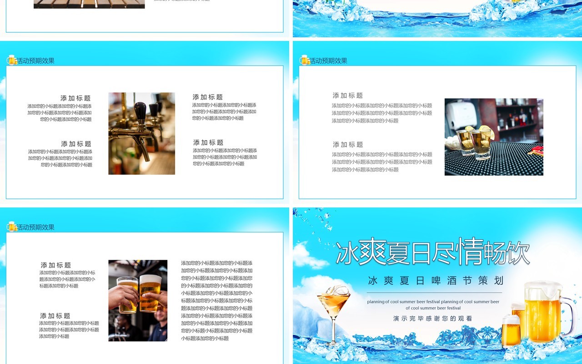This screenshot has width=582, height=364.
Task: Click the beer mug icon on the clinking beers slide
Action: tap(12, 227)
